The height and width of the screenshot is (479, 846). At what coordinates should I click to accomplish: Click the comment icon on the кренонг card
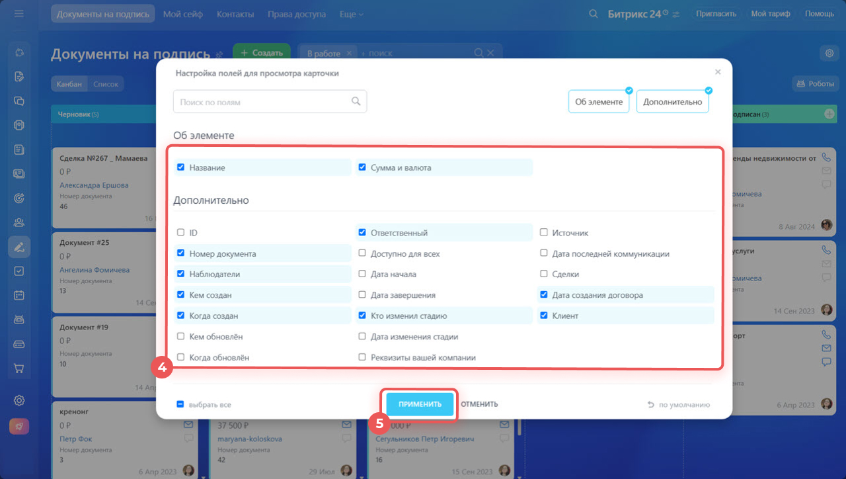[x=189, y=438]
